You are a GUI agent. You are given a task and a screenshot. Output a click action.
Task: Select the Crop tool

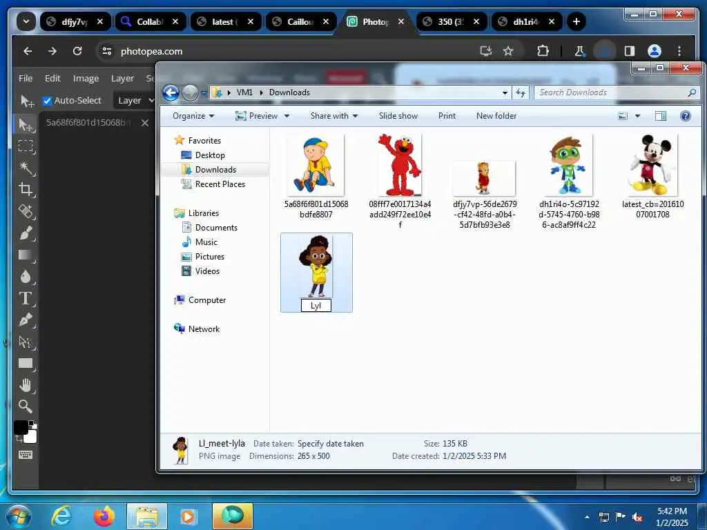(x=26, y=189)
